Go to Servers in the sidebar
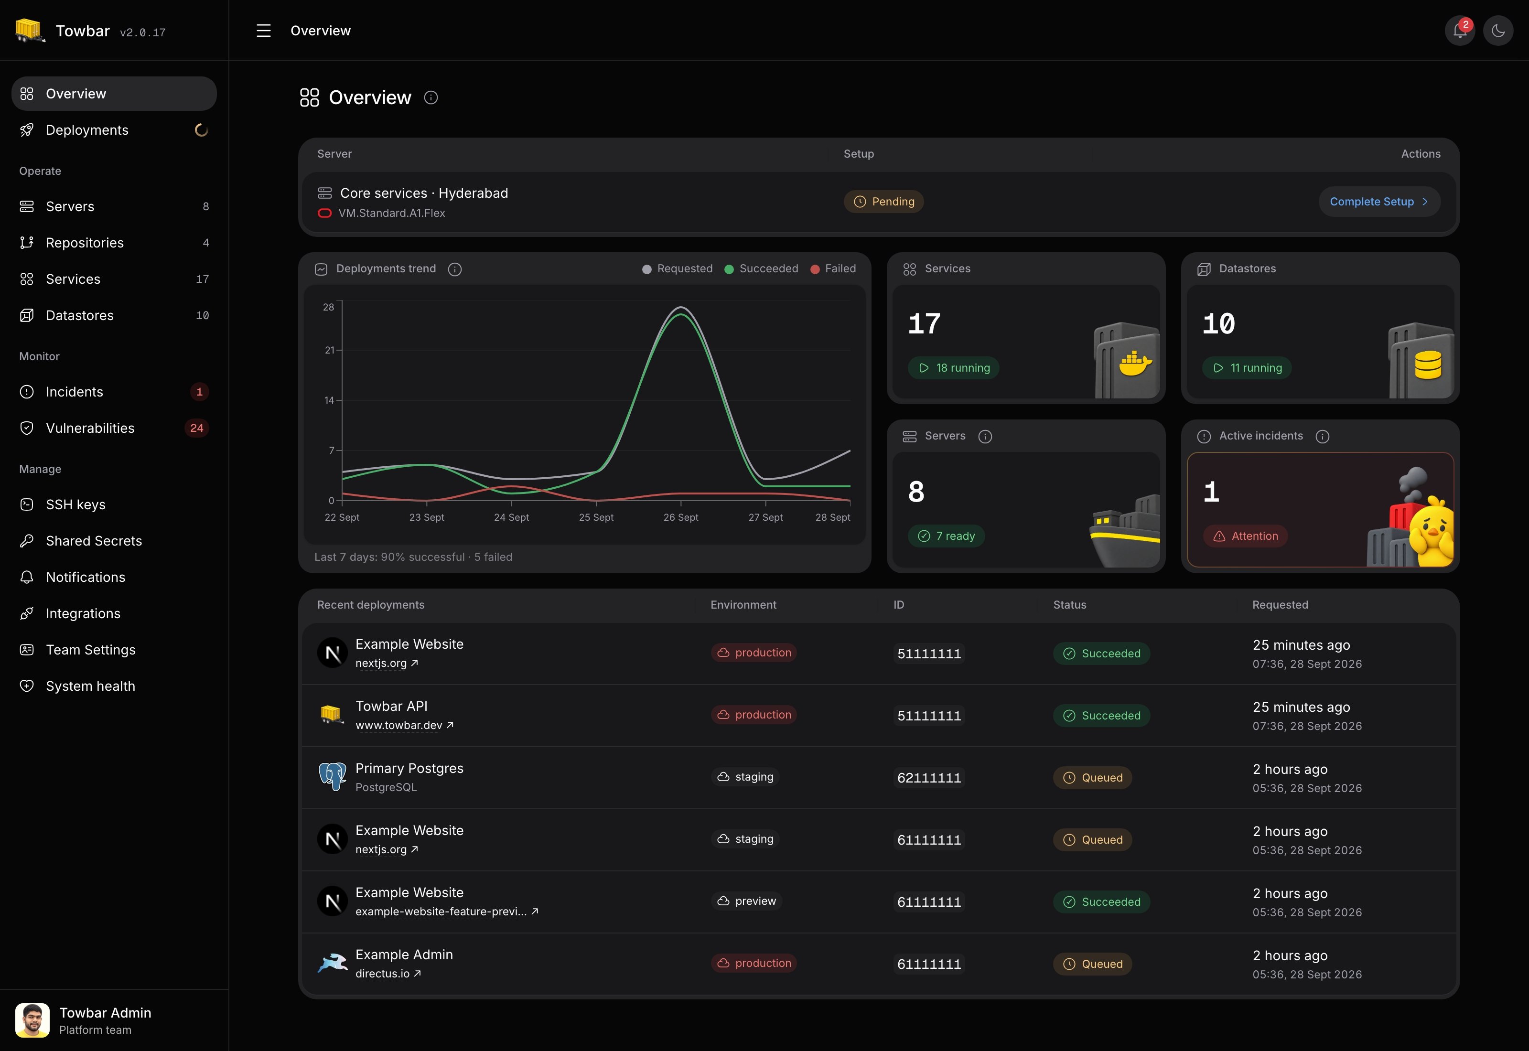The height and width of the screenshot is (1051, 1529). (x=114, y=206)
